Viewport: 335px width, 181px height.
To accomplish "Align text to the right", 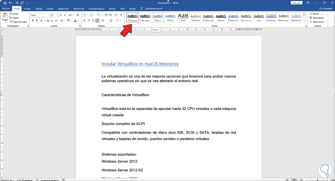I will point(93,20).
